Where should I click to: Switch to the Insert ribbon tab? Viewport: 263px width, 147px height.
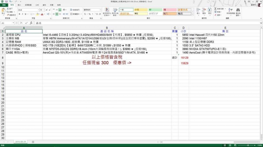(19, 5)
